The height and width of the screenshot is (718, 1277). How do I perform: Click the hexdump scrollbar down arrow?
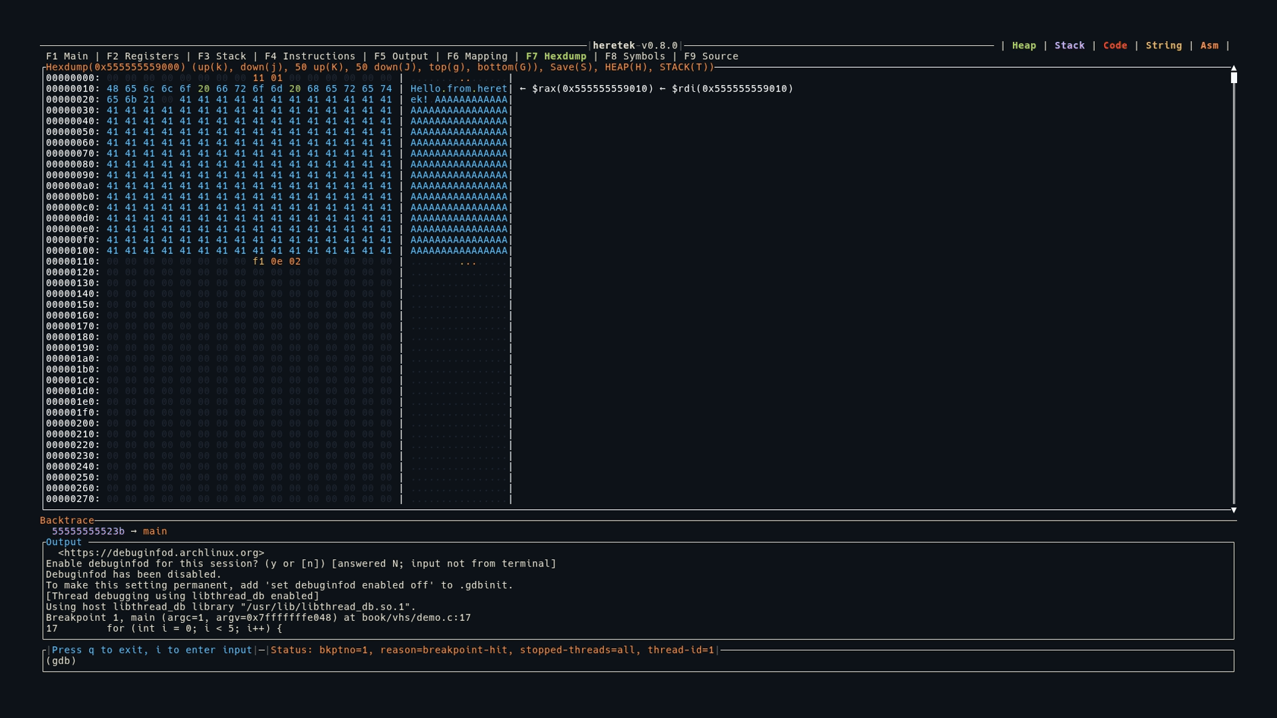coord(1234,510)
